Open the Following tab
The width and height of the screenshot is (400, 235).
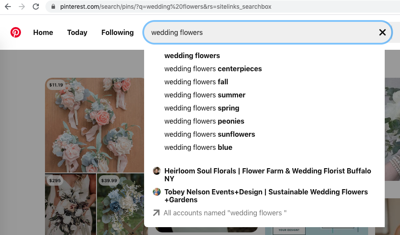117,32
